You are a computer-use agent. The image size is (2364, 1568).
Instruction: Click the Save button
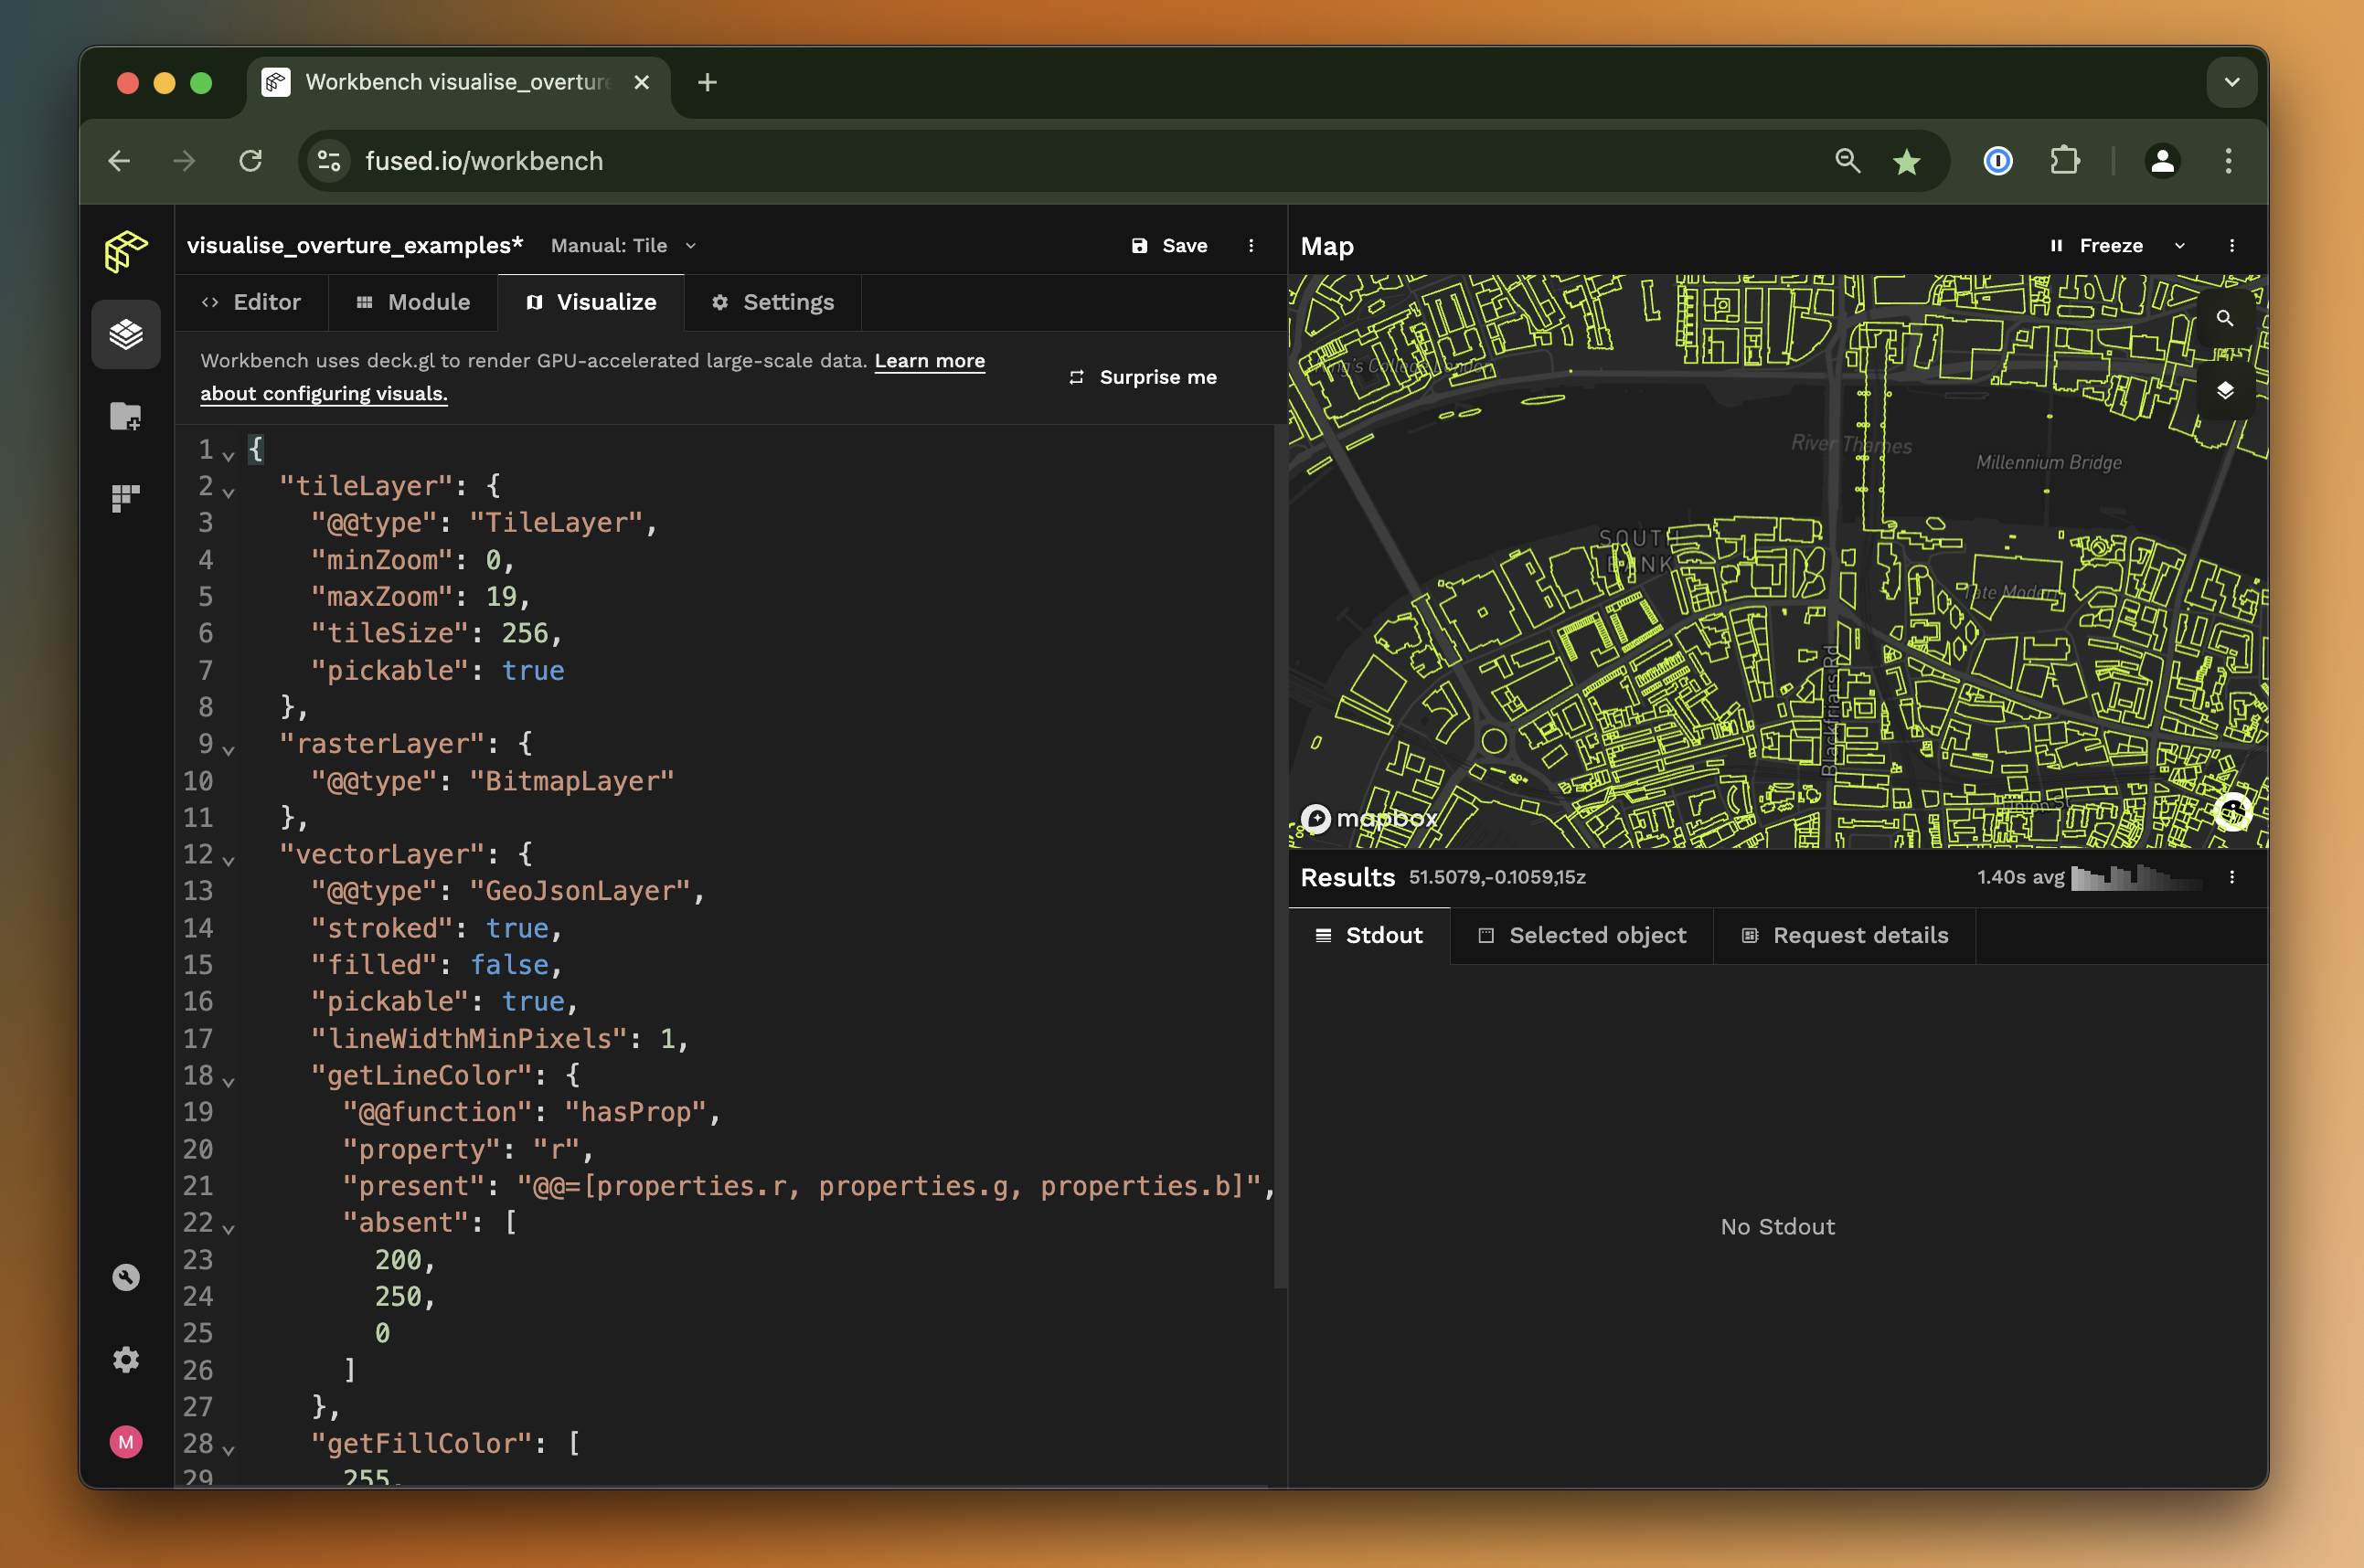(x=1168, y=246)
